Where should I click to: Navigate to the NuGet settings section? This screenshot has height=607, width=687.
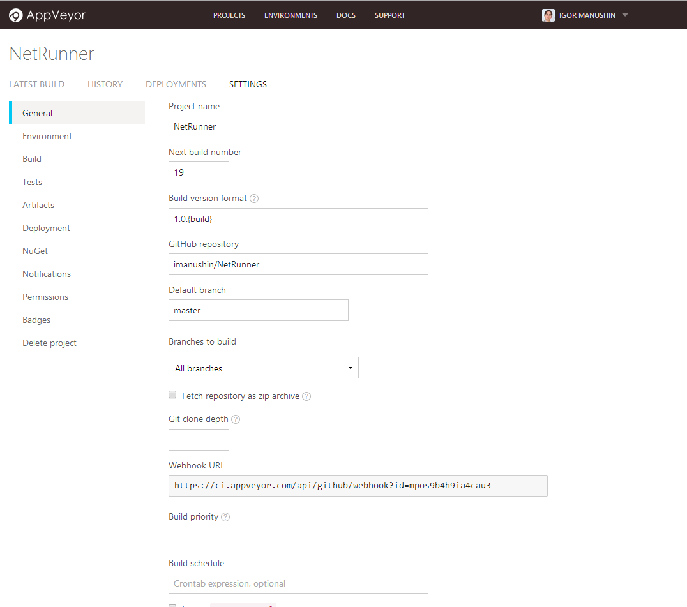pyautogui.click(x=34, y=251)
